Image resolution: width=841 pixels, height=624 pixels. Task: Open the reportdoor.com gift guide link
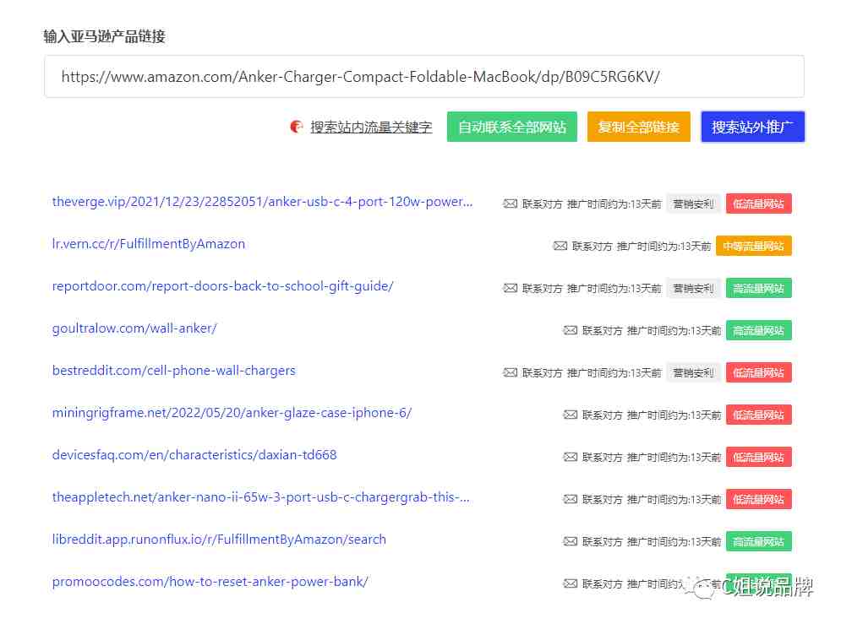(x=222, y=286)
